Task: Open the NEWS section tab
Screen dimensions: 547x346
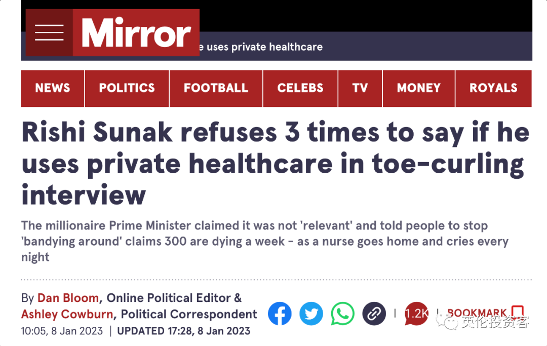Action: (53, 88)
